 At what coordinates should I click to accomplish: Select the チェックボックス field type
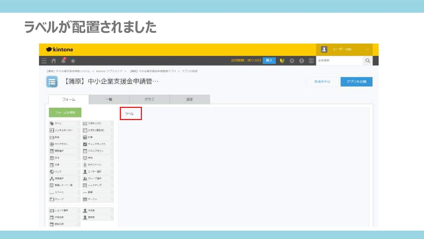(98, 144)
